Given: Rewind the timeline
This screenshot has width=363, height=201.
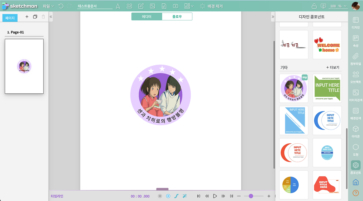Looking at the screenshot, I should click(207, 196).
